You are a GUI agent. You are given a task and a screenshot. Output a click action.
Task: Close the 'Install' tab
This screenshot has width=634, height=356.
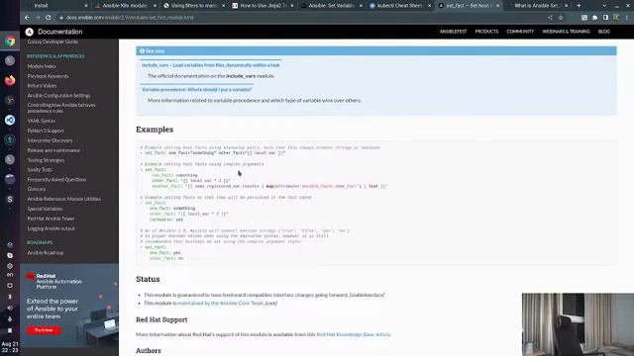point(86,6)
